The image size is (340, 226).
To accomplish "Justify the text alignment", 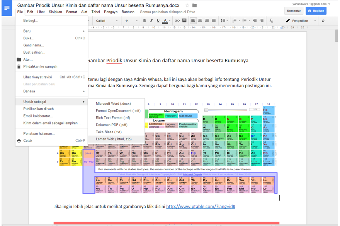I will click(x=214, y=20).
